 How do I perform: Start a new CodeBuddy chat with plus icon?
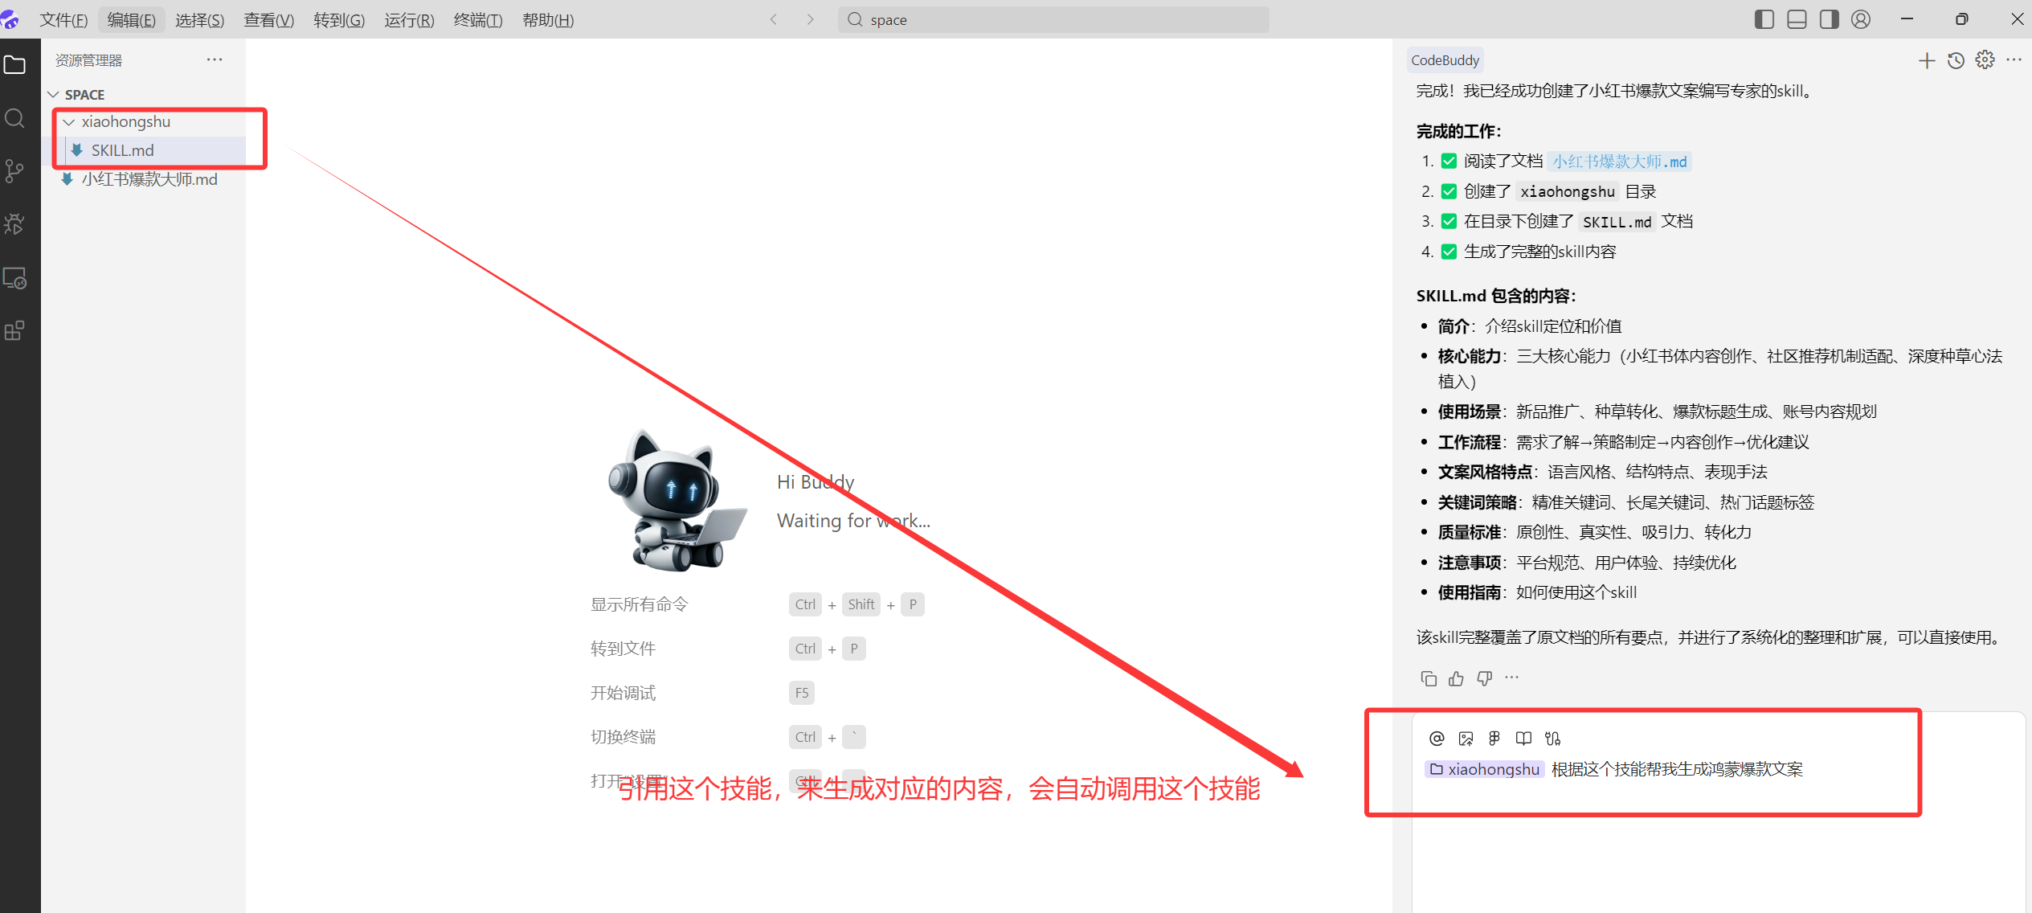(1926, 60)
